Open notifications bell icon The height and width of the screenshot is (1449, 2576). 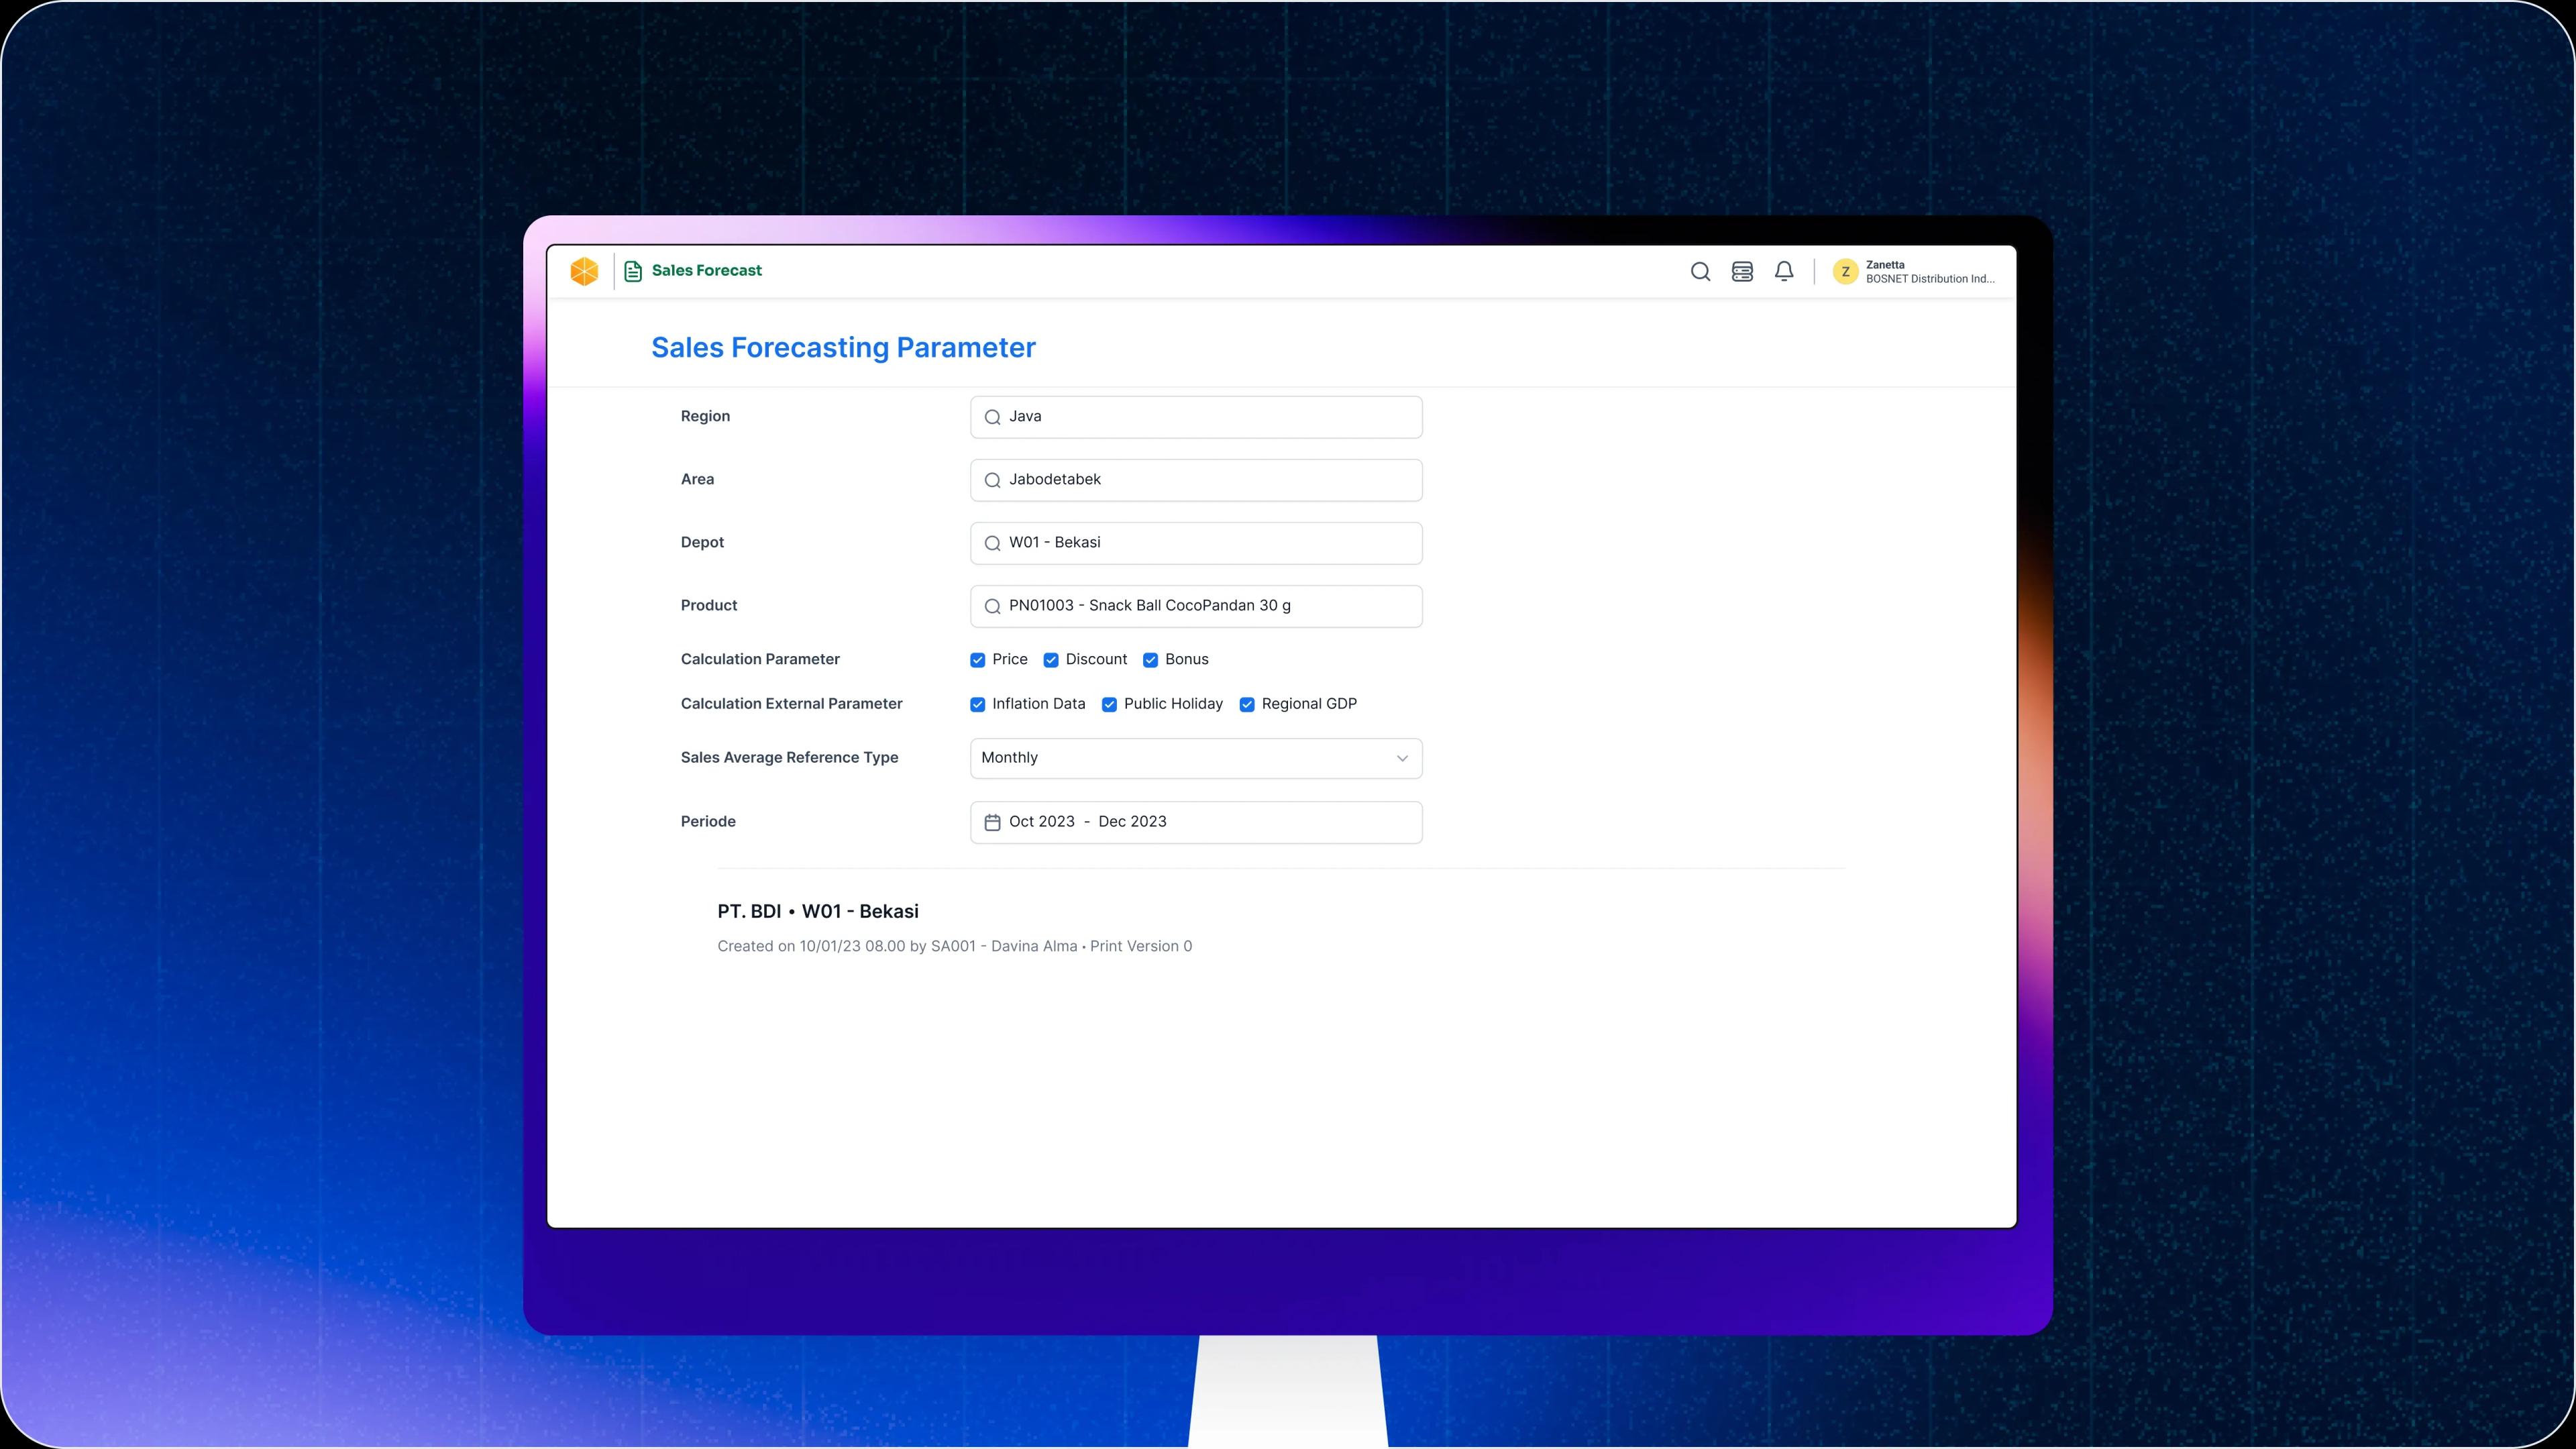1784,272
